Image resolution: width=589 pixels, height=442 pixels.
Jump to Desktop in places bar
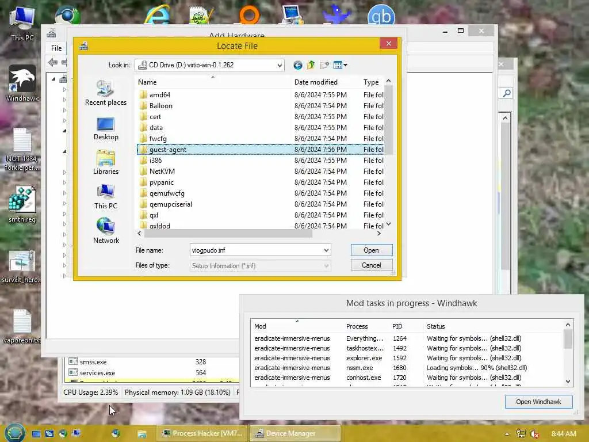pyautogui.click(x=106, y=129)
